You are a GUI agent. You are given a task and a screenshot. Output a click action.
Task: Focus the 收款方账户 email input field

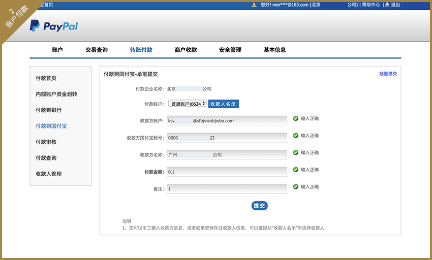tap(227, 121)
